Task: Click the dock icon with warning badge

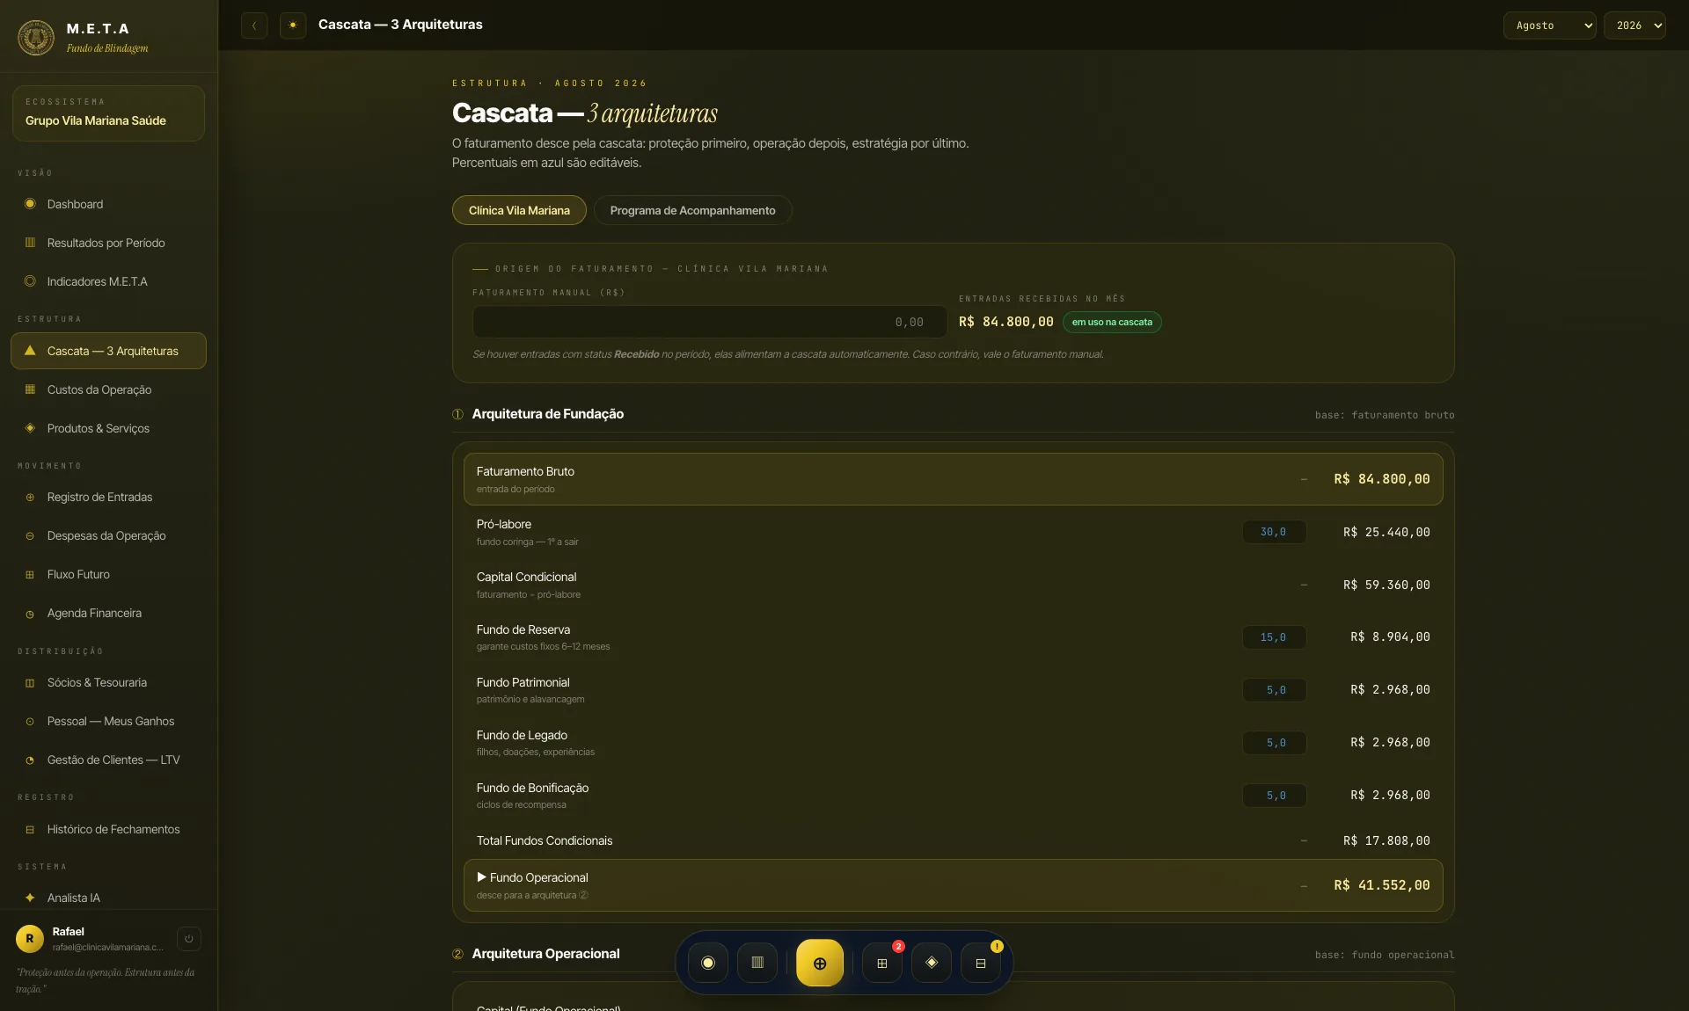Action: (x=981, y=964)
